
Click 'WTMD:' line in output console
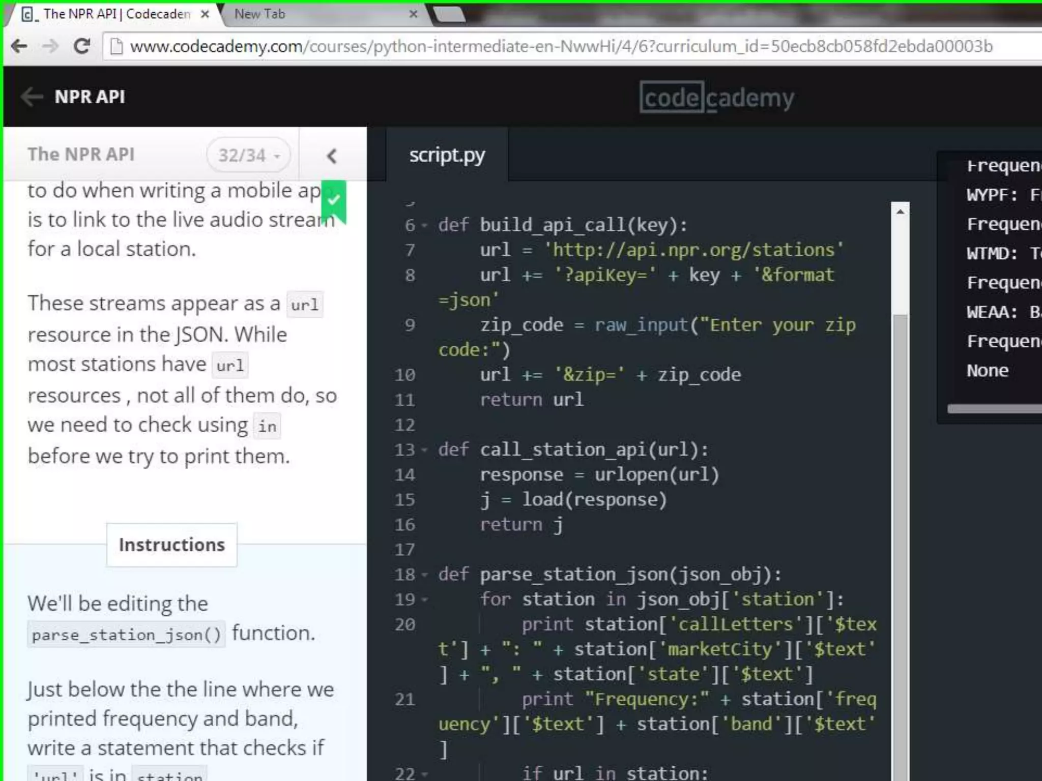coord(1003,253)
